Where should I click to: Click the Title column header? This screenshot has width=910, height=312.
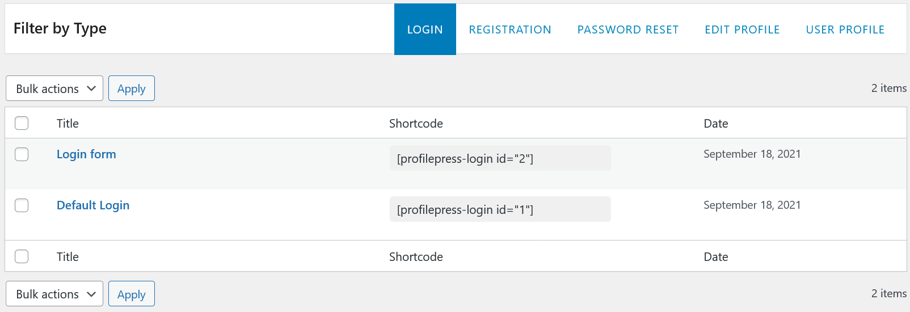[x=68, y=124]
